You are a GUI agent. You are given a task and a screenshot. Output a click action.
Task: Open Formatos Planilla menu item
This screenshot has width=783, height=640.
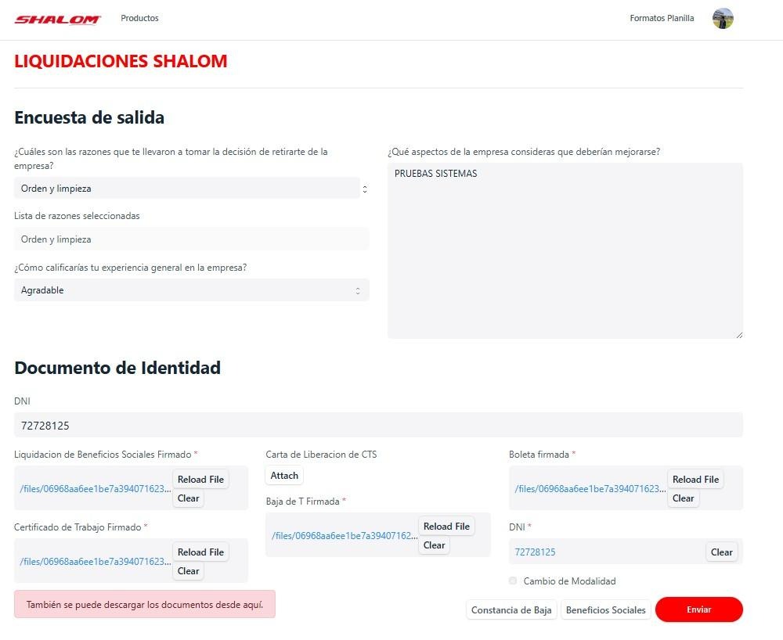[661, 18]
